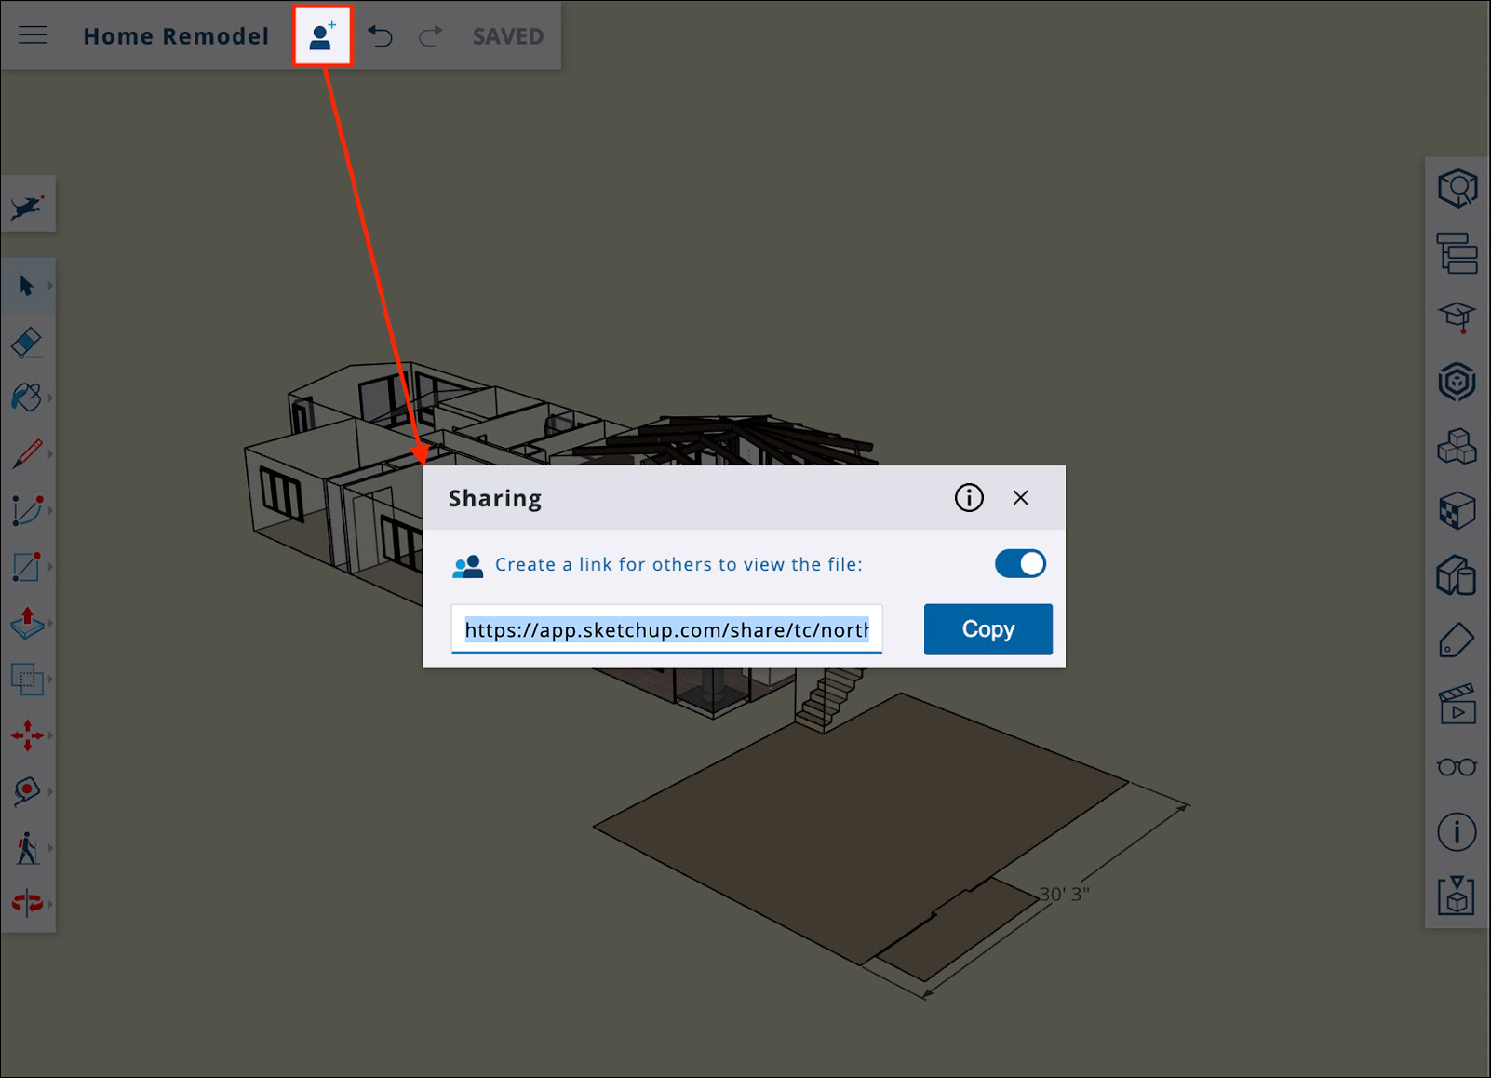Open the hexagon Components panel
Screen dimensions: 1491x1078
1457,382
